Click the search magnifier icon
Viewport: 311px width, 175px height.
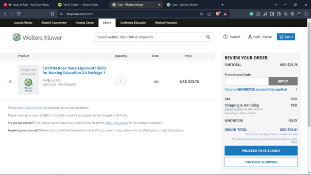click(208, 37)
